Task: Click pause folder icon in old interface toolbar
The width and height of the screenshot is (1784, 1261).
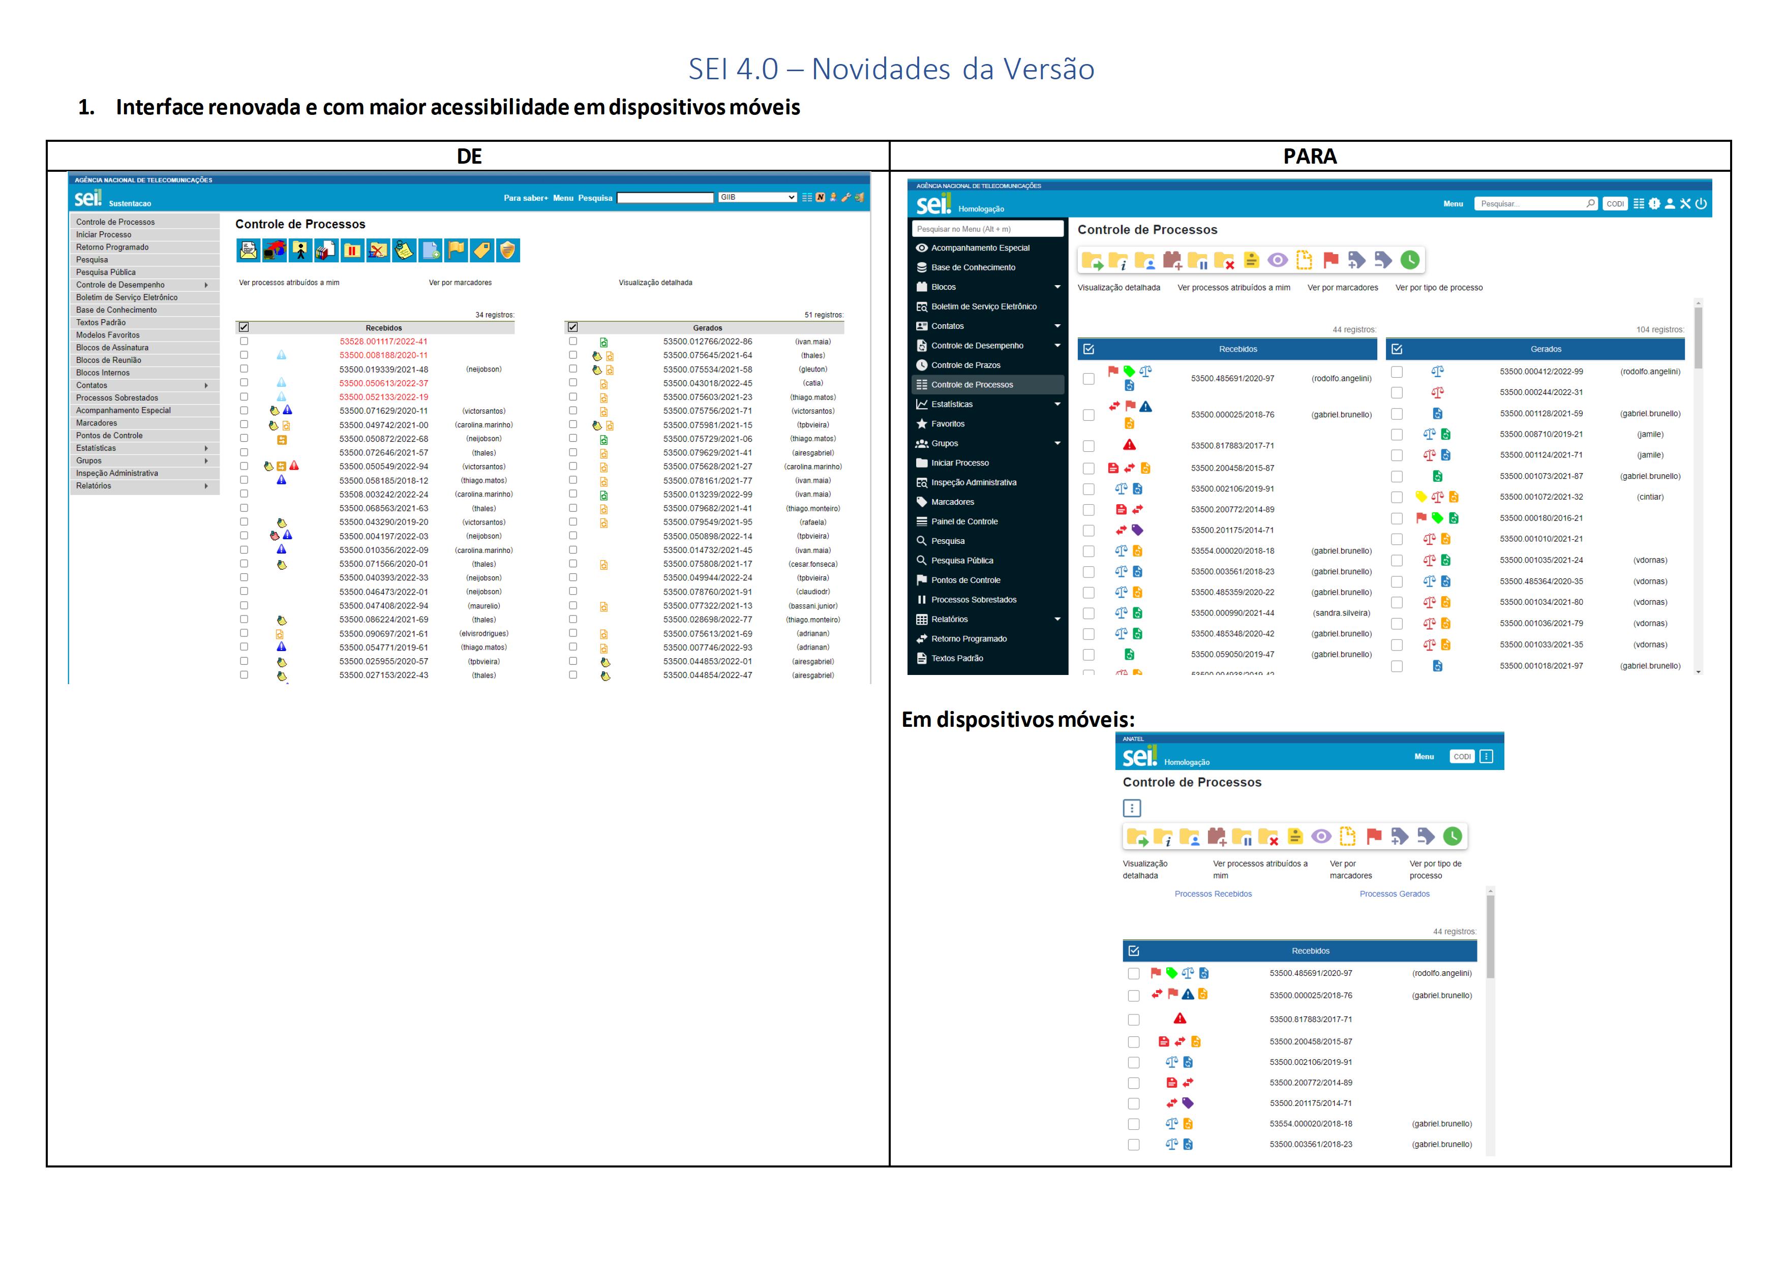Action: 352,250
